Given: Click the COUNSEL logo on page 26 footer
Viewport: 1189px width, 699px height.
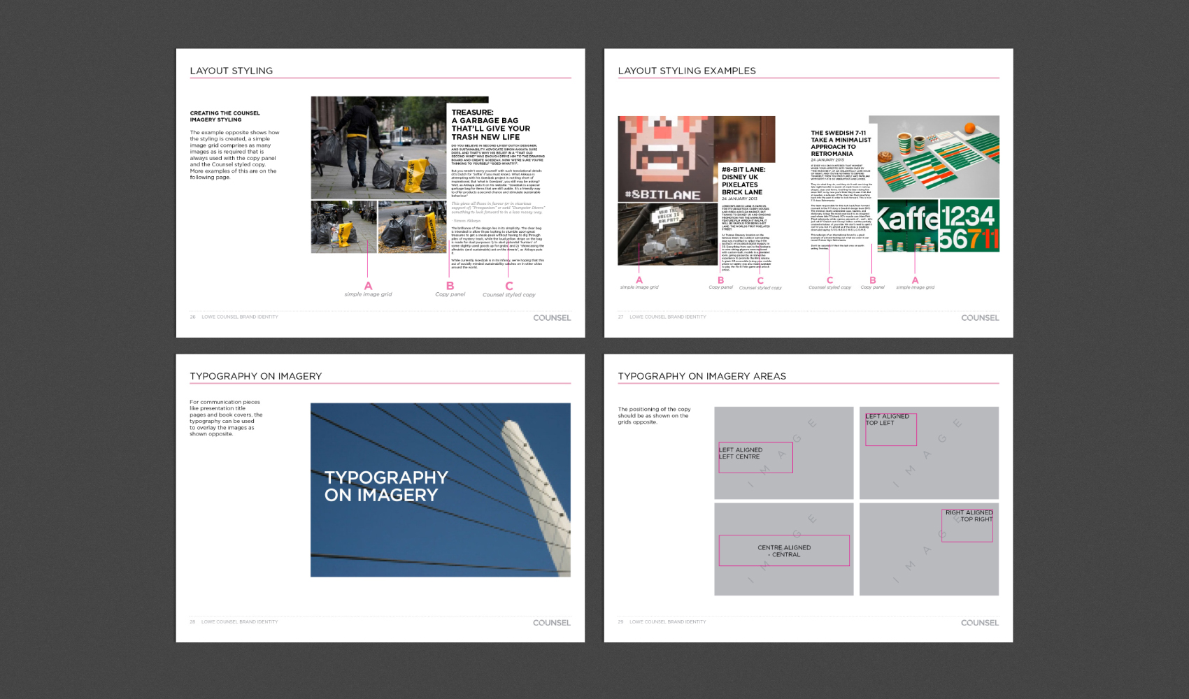Looking at the screenshot, I should 552,317.
